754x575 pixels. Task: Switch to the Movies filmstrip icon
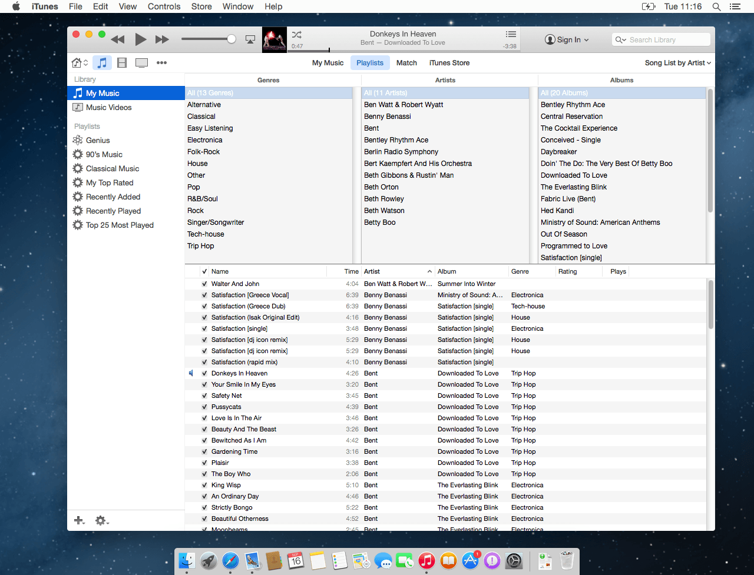pos(122,62)
